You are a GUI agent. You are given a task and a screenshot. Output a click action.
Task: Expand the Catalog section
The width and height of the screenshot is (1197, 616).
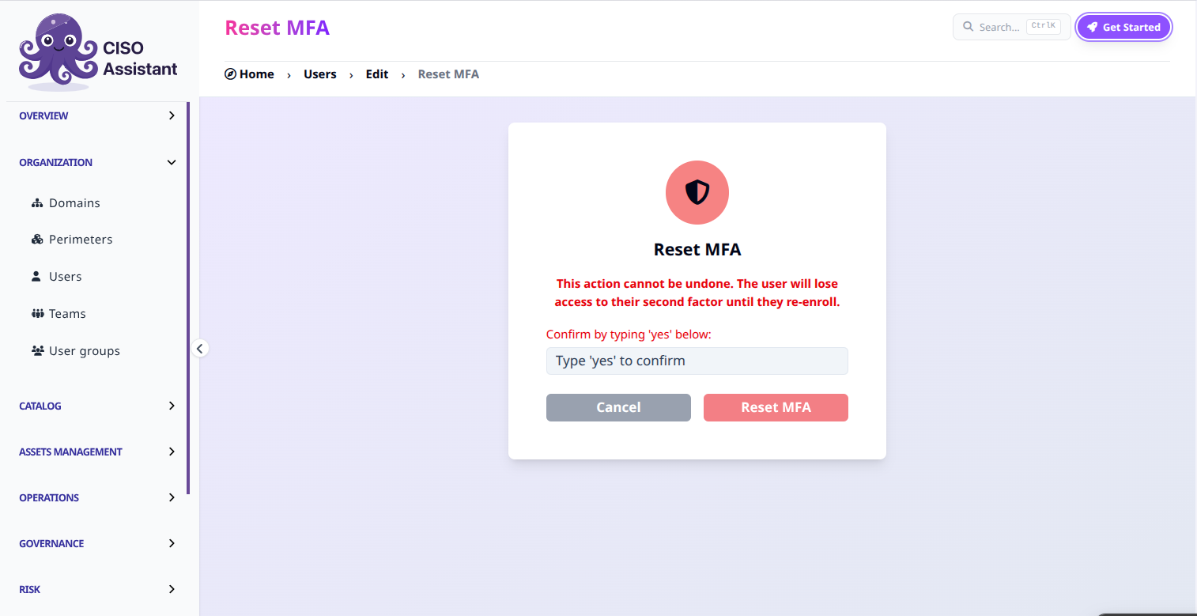(x=98, y=406)
